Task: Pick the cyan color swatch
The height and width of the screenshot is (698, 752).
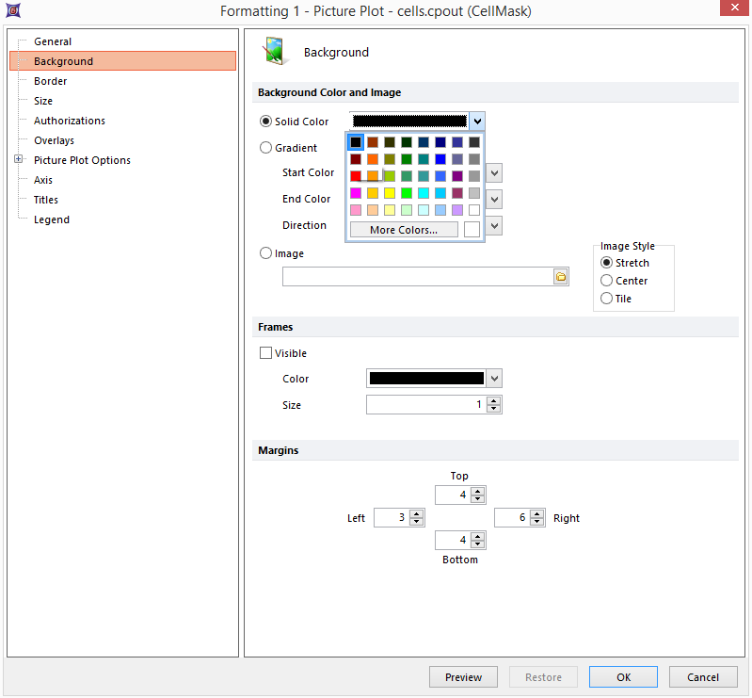Action: 424,193
